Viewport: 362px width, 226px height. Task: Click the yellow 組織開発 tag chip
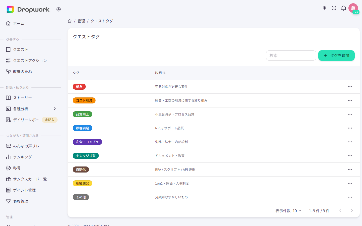(82, 183)
